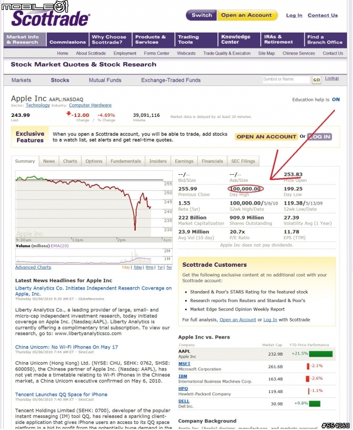The image size is (353, 430).
Task: Open the Forms Center link
Action: point(157,53)
